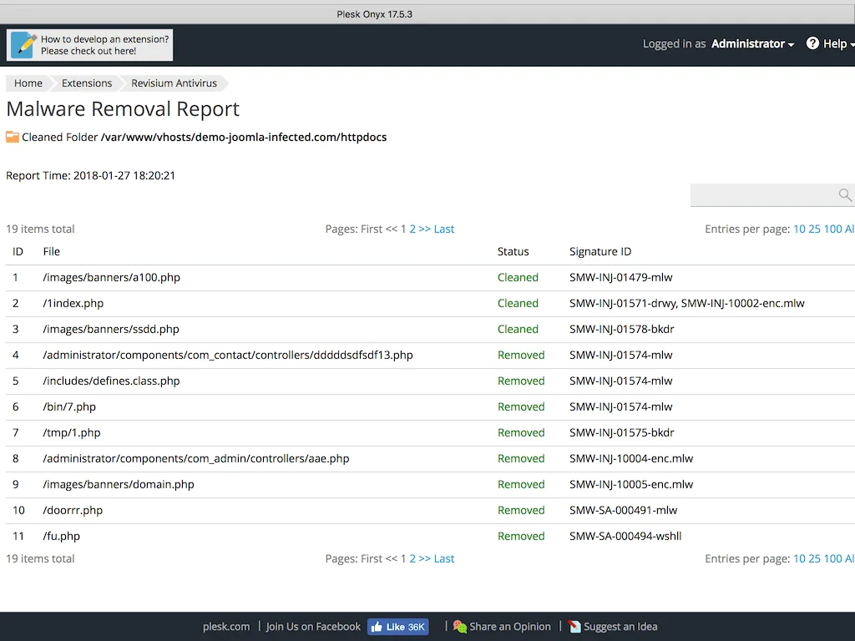
Task: Visit the plesk.com footer link
Action: coord(226,627)
